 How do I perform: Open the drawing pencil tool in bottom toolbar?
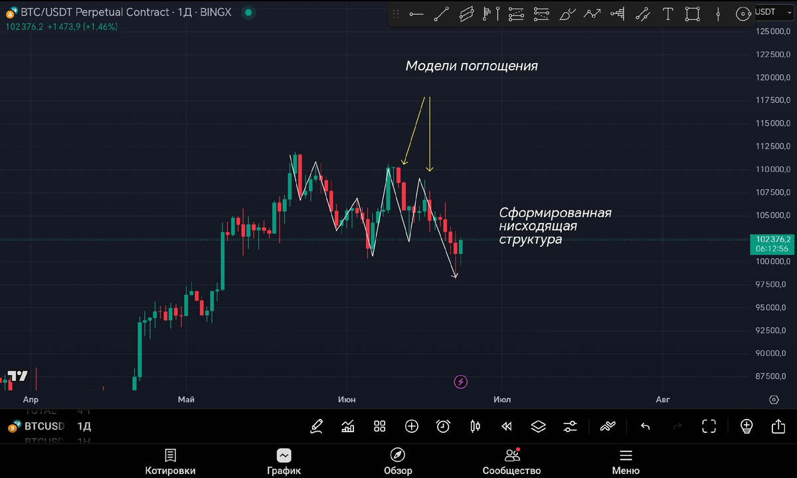(x=316, y=426)
